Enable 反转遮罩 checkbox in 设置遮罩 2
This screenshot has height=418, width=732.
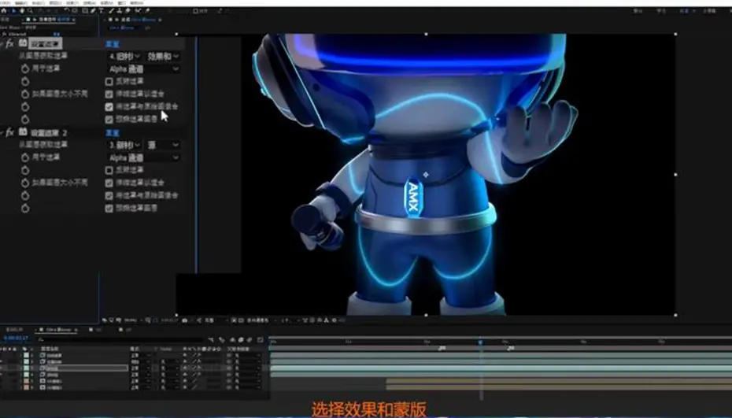click(x=109, y=171)
